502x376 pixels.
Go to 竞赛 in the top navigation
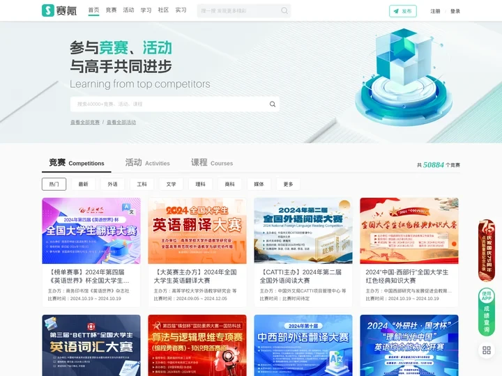click(x=111, y=10)
